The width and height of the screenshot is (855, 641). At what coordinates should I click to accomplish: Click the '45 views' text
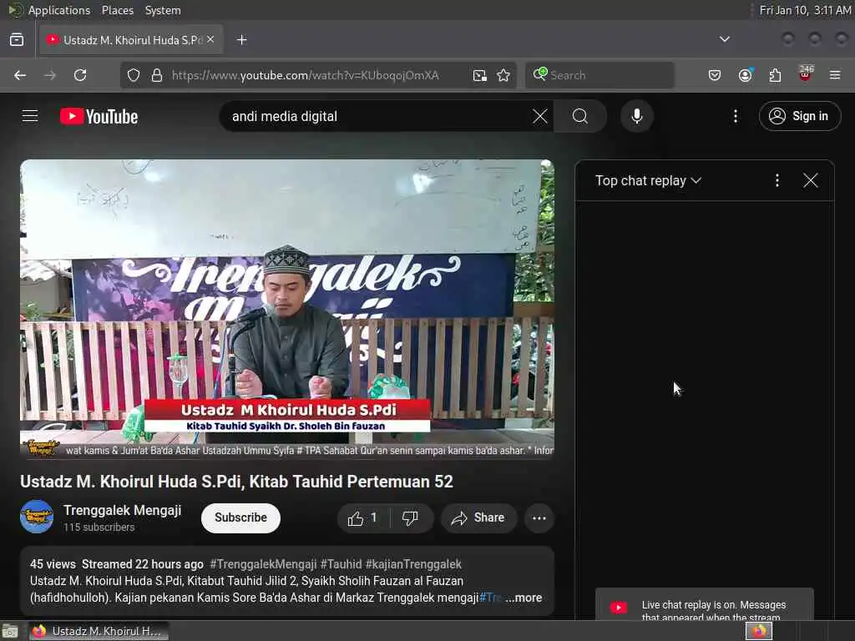tap(53, 564)
